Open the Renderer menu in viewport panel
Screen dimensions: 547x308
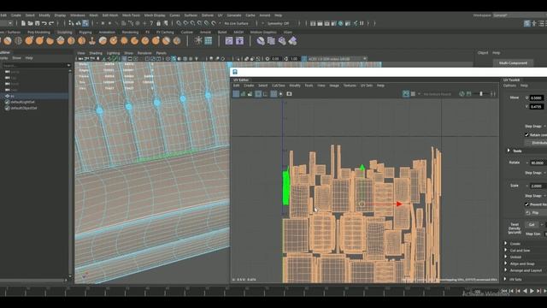(x=144, y=53)
